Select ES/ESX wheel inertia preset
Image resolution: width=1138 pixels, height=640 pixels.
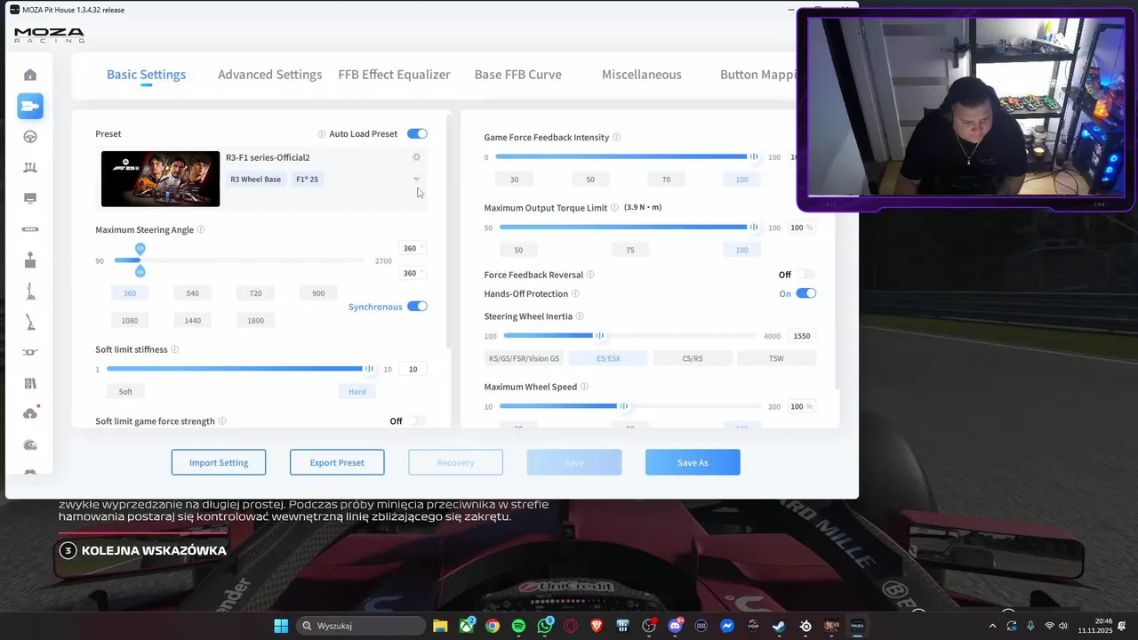(x=608, y=358)
